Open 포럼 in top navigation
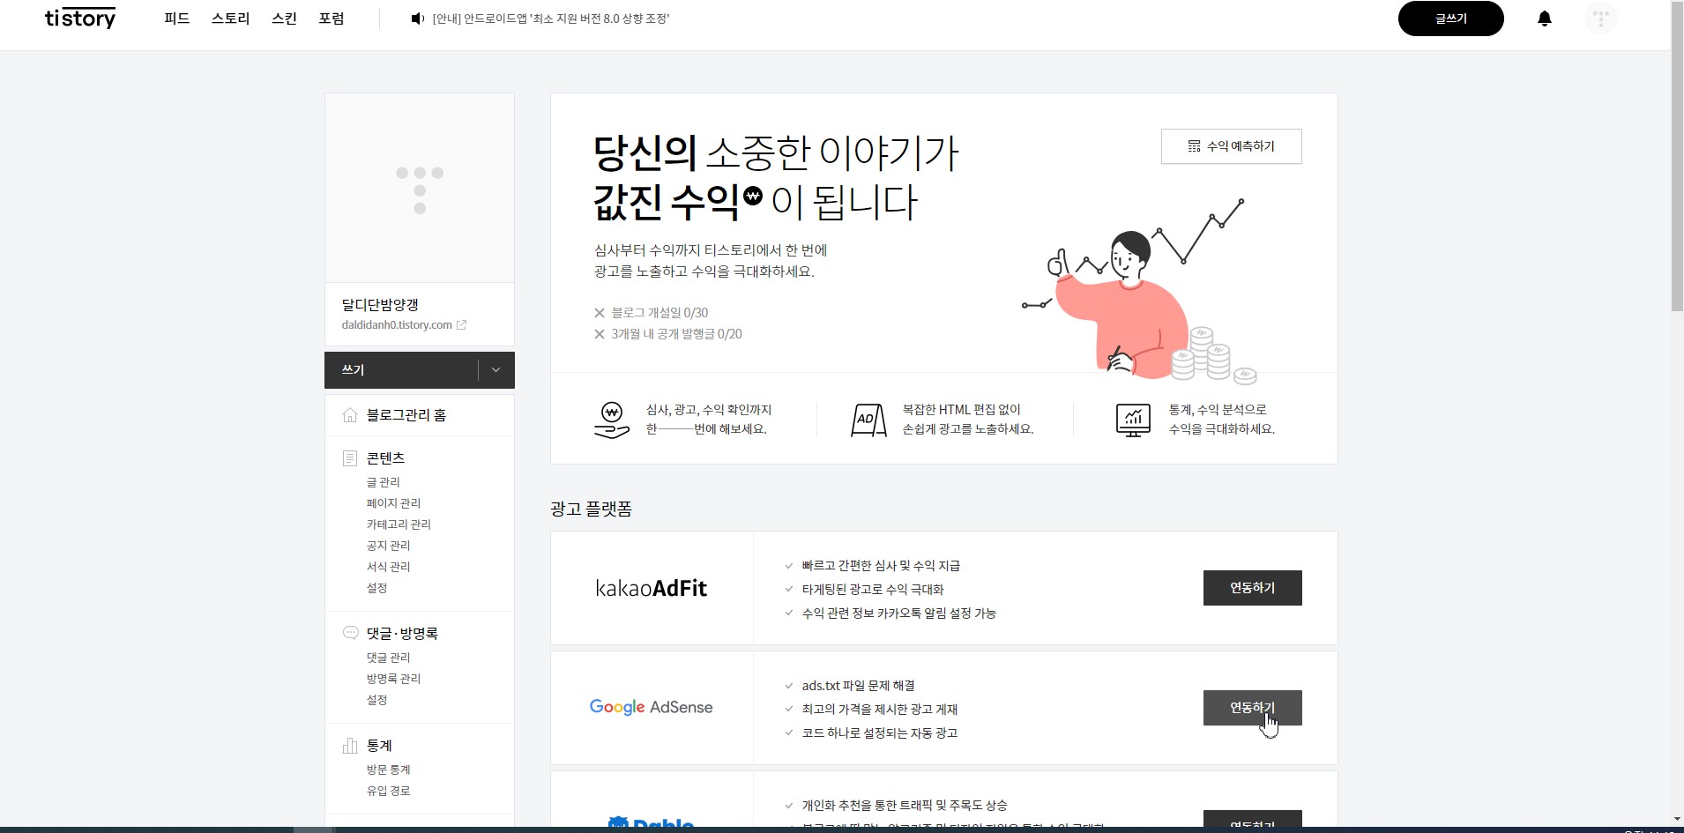This screenshot has height=833, width=1684. (332, 19)
